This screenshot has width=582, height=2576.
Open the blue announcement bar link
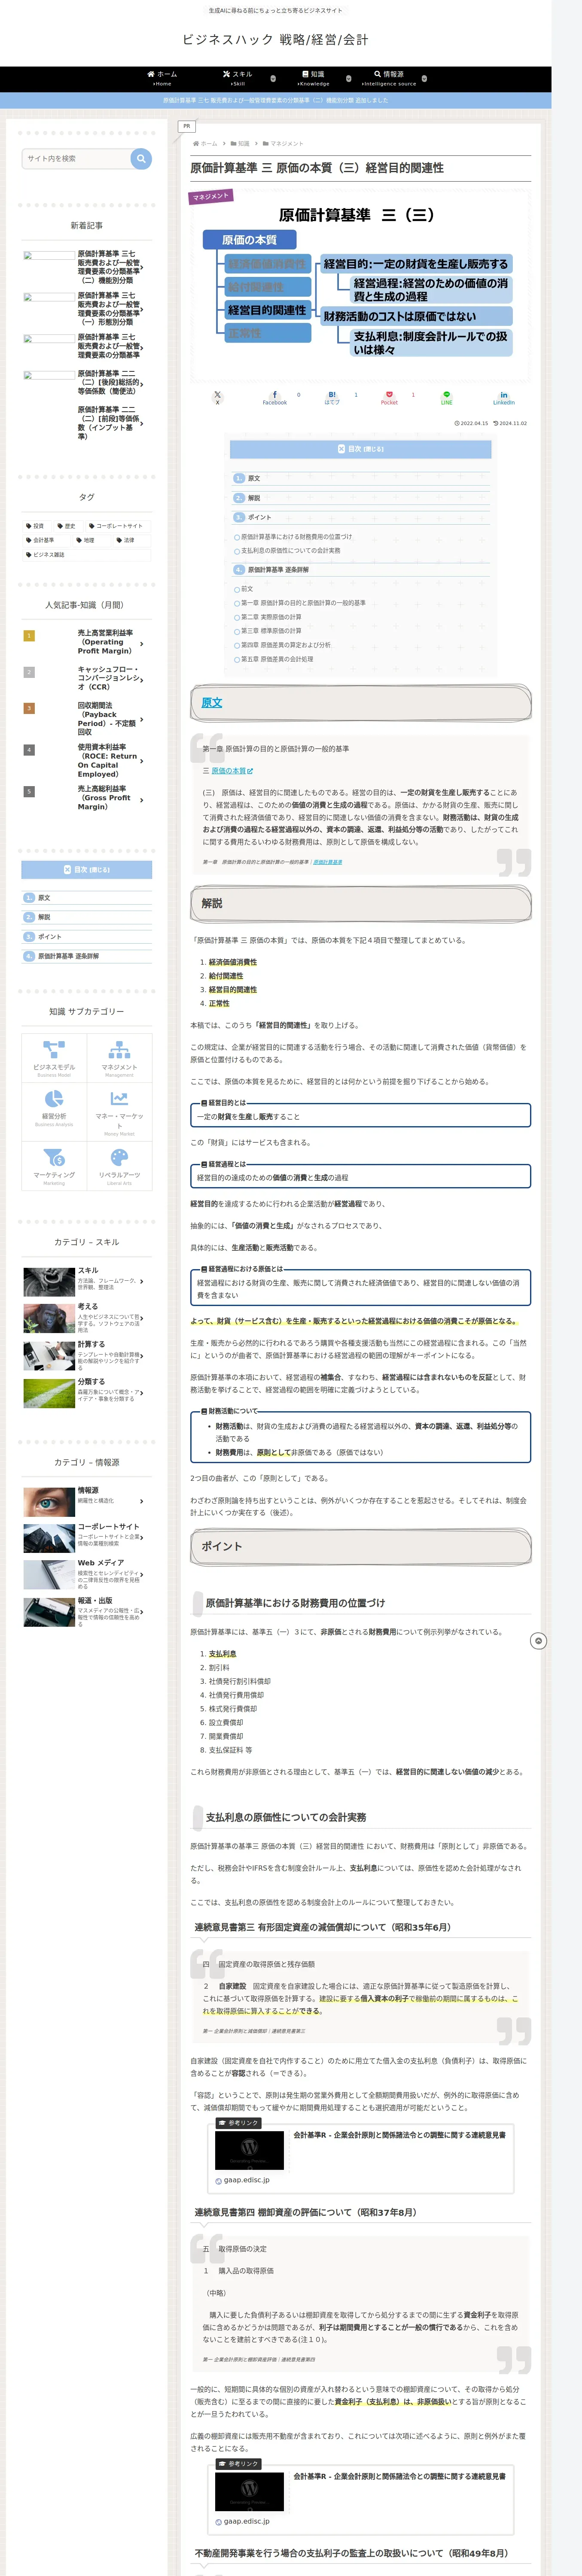pyautogui.click(x=276, y=100)
